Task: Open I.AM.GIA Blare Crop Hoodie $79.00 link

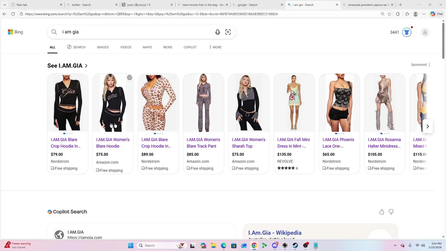Action: 66,143
